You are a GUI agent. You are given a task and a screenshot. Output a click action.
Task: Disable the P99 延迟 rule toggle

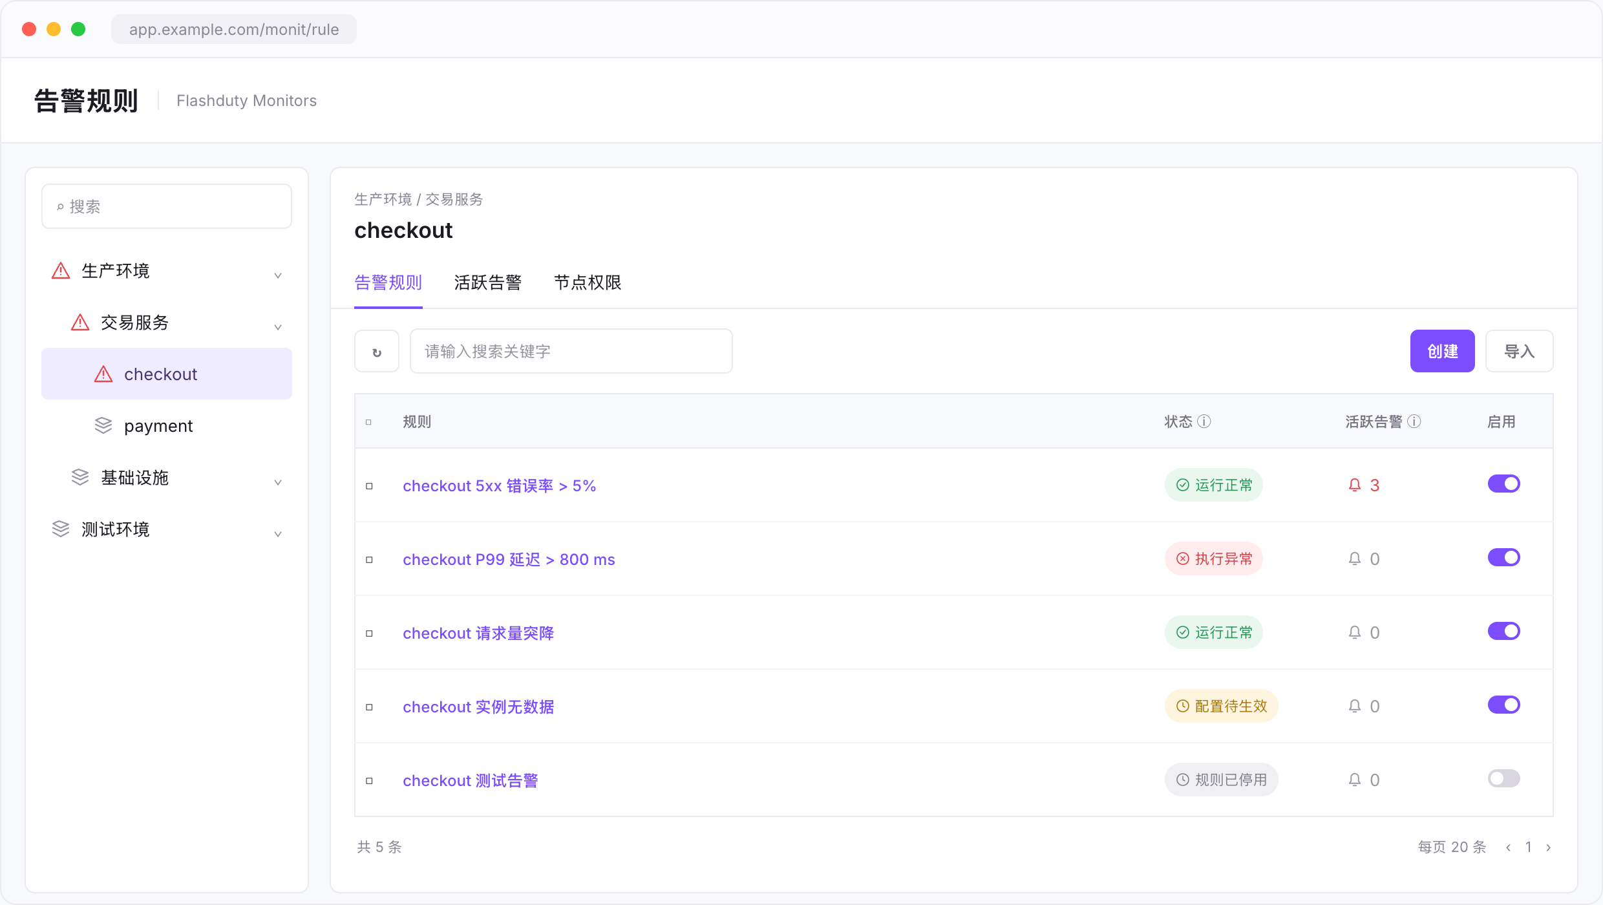click(1504, 558)
